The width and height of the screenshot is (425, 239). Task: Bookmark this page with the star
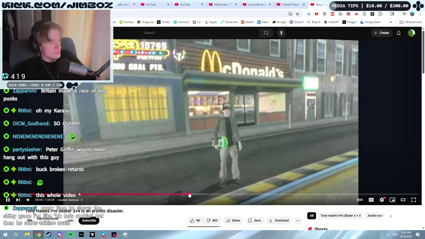pos(297,14)
